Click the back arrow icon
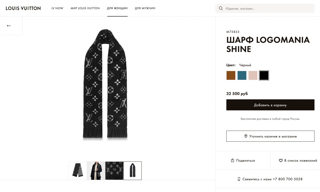The image size is (320, 192). tap(9, 26)
